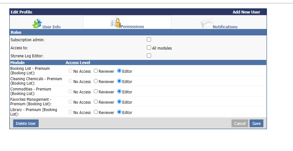Set Favorites Management to Reviewer
Image resolution: width=293 pixels, height=151 pixels.
[96, 102]
